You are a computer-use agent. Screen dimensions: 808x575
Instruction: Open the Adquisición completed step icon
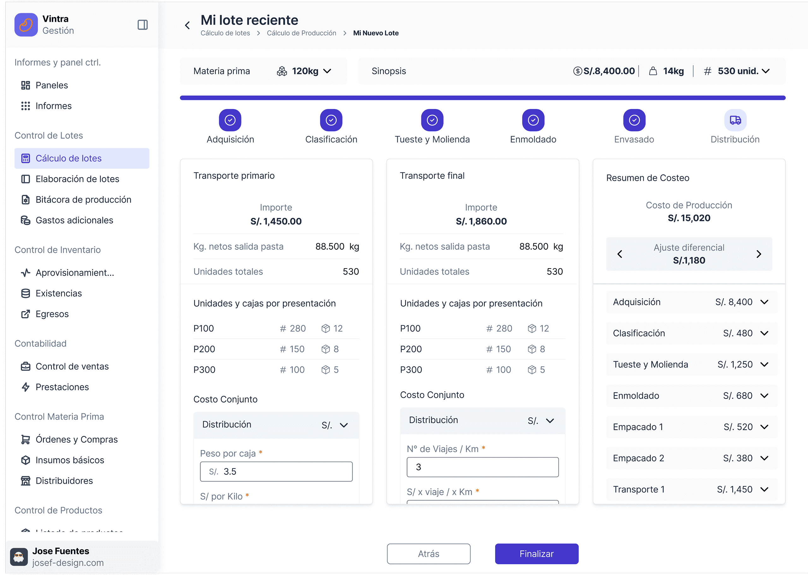tap(230, 120)
